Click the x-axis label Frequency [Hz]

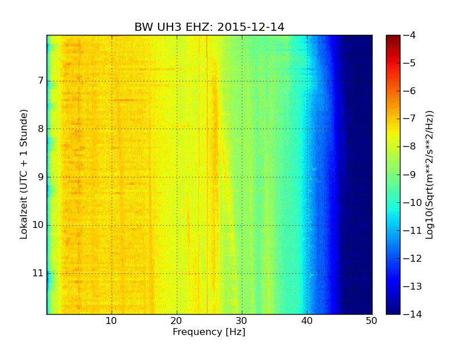click(209, 332)
